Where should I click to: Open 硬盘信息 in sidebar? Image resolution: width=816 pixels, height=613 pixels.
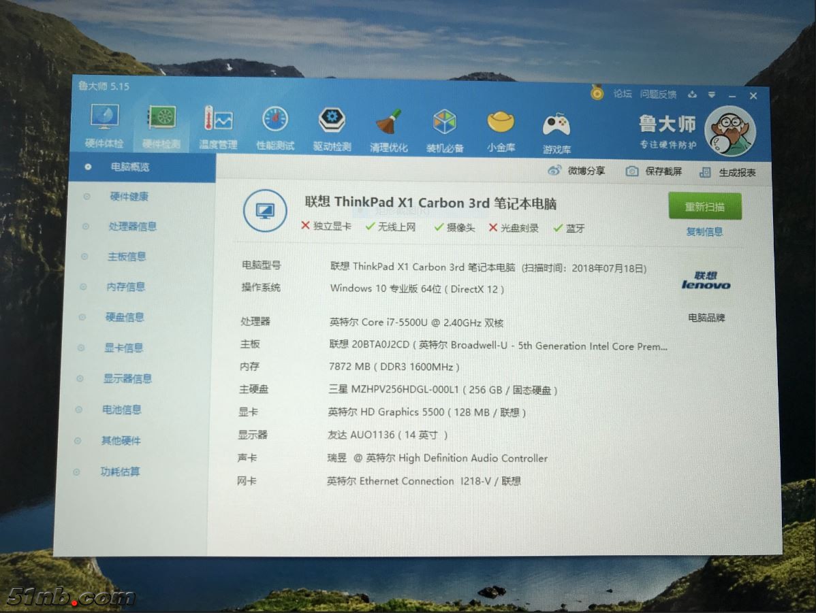coord(125,316)
